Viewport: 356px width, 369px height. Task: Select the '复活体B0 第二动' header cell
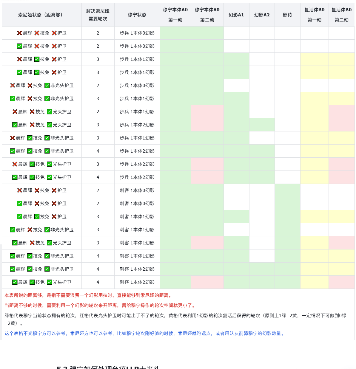pyautogui.click(x=342, y=15)
